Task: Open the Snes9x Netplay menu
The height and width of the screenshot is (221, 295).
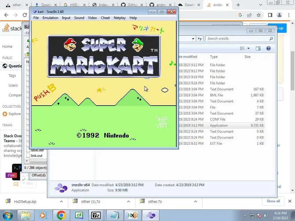Action: click(120, 18)
